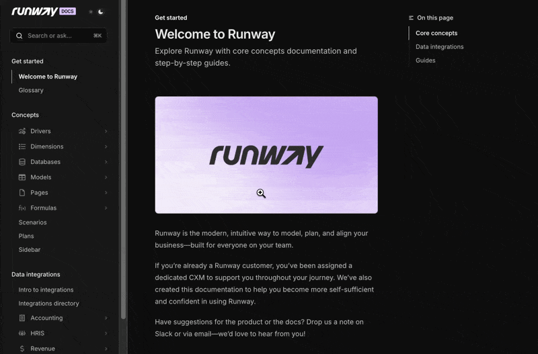Viewport: 538px width, 354px height.
Task: Go to the Plans page
Action: 26,236
